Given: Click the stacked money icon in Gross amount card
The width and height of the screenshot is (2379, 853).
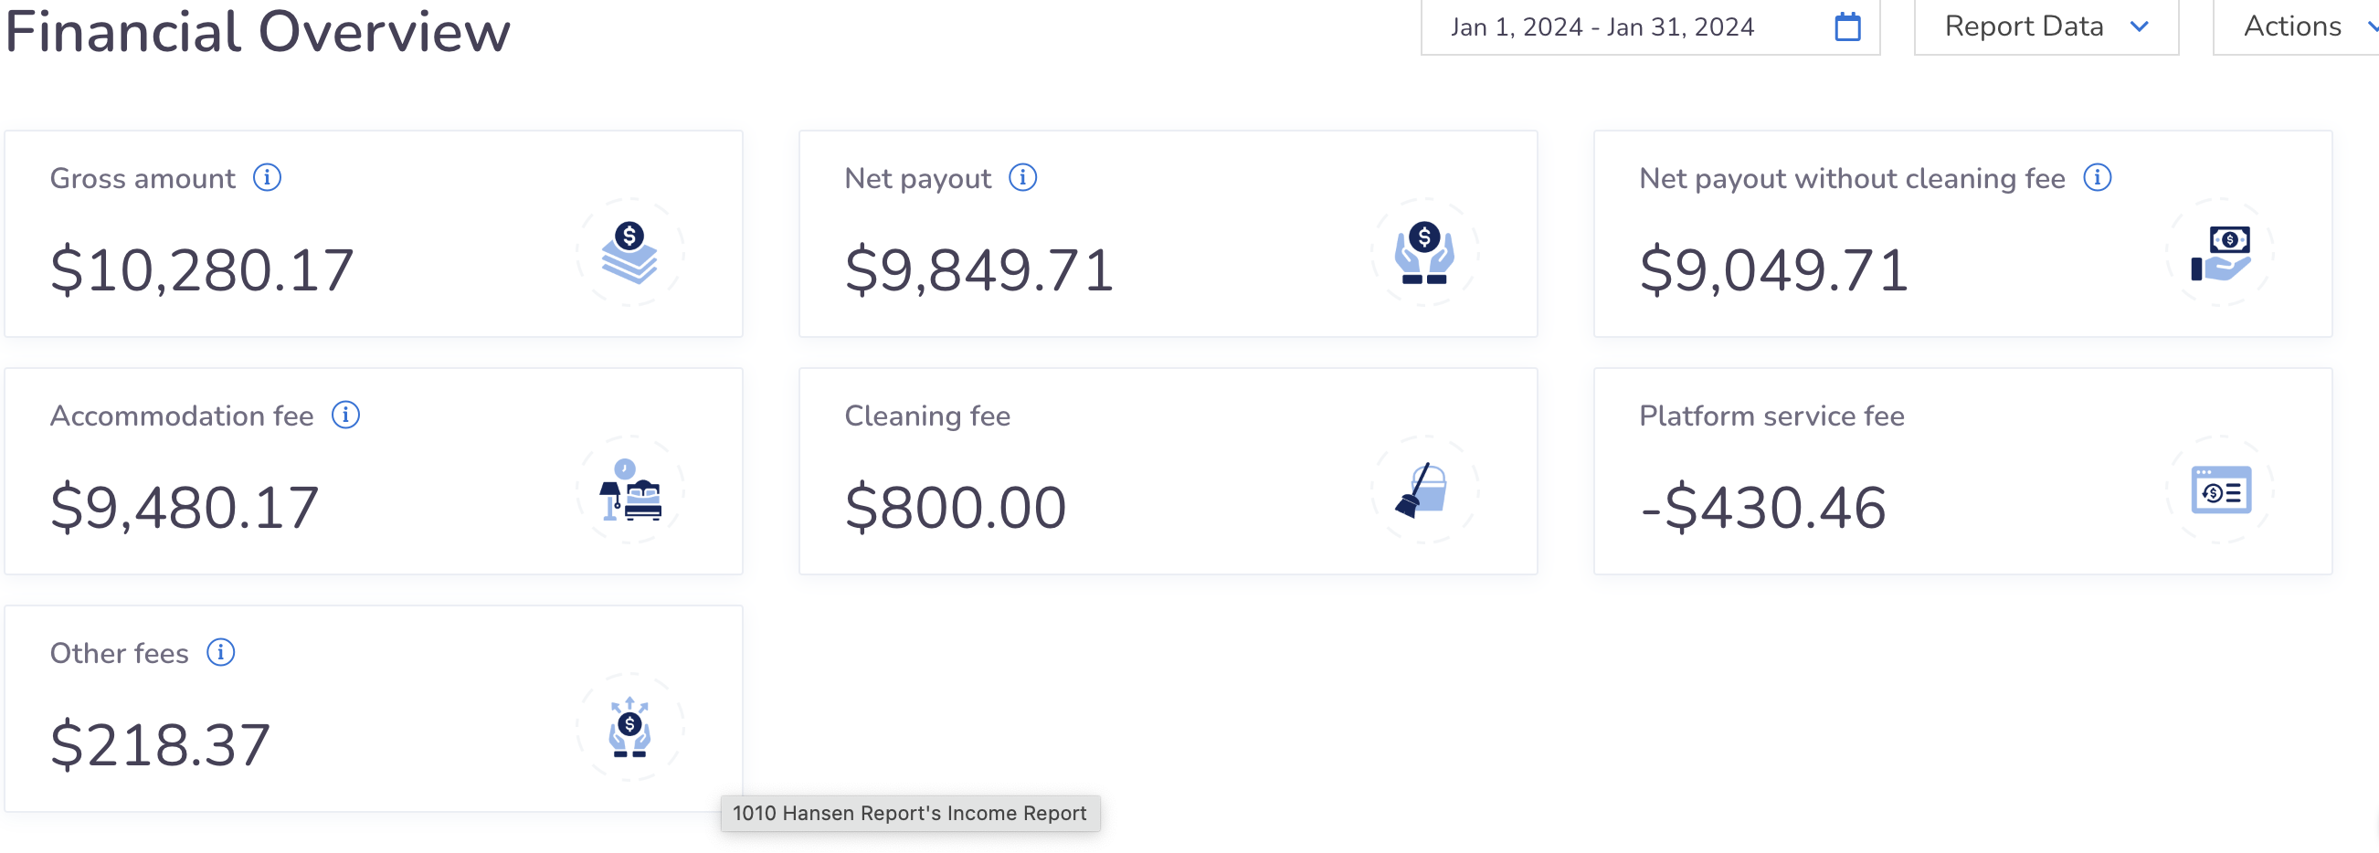Looking at the screenshot, I should tap(629, 252).
